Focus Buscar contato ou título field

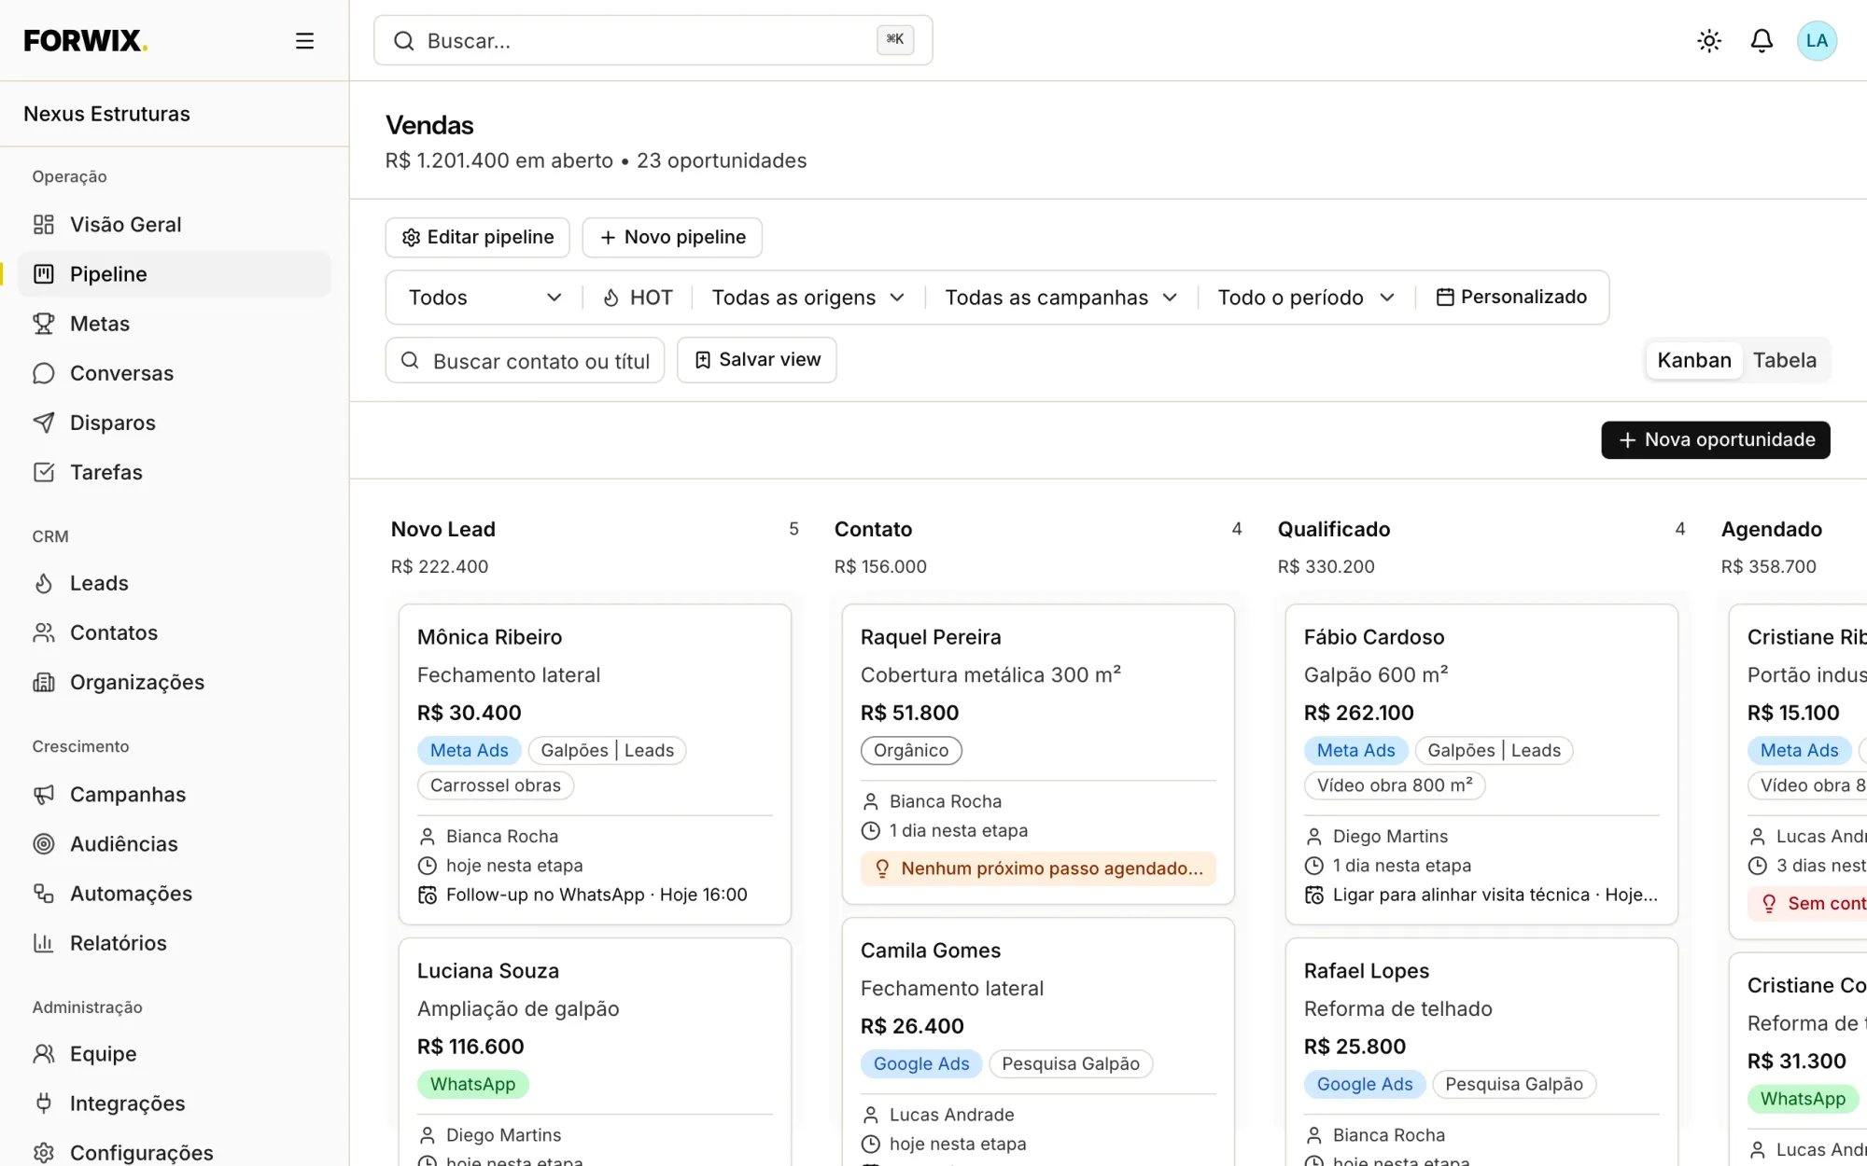point(525,361)
